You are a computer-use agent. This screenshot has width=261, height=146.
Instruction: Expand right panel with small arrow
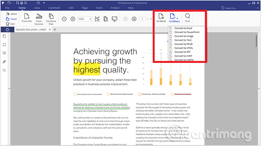click(x=259, y=89)
